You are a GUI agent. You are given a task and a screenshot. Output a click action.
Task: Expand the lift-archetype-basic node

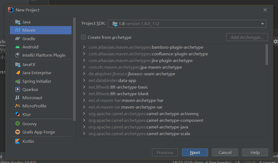point(84,87)
